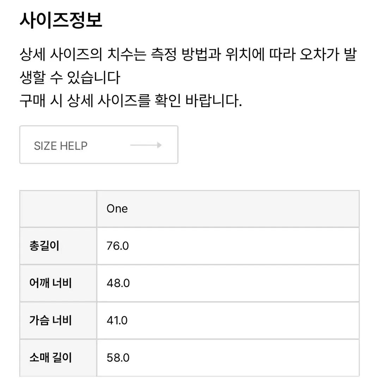This screenshot has height=379, width=379.
Task: Click the 76.0 total length value
Action: [x=117, y=246]
